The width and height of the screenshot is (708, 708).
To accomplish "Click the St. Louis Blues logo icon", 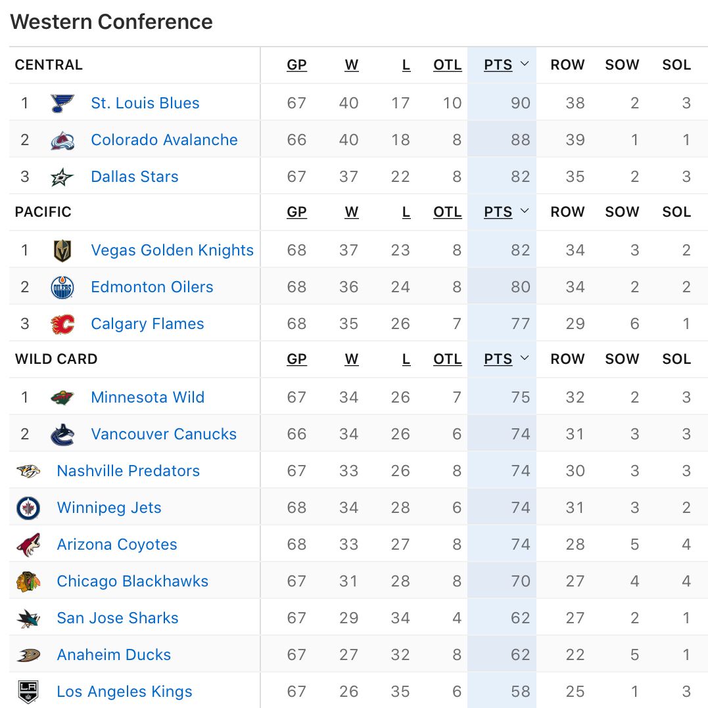I will pyautogui.click(x=62, y=103).
